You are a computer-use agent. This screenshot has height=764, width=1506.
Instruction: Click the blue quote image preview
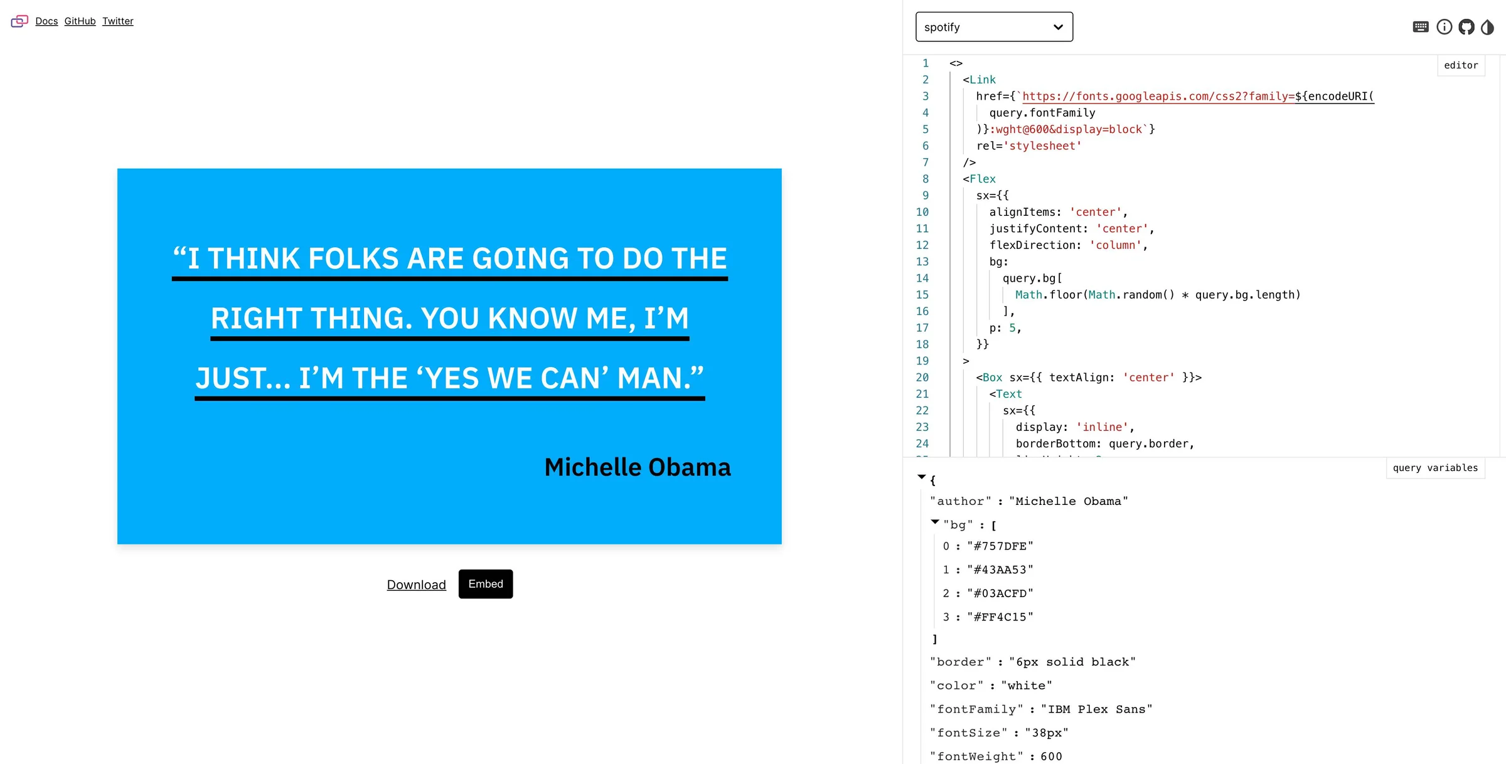pyautogui.click(x=449, y=356)
